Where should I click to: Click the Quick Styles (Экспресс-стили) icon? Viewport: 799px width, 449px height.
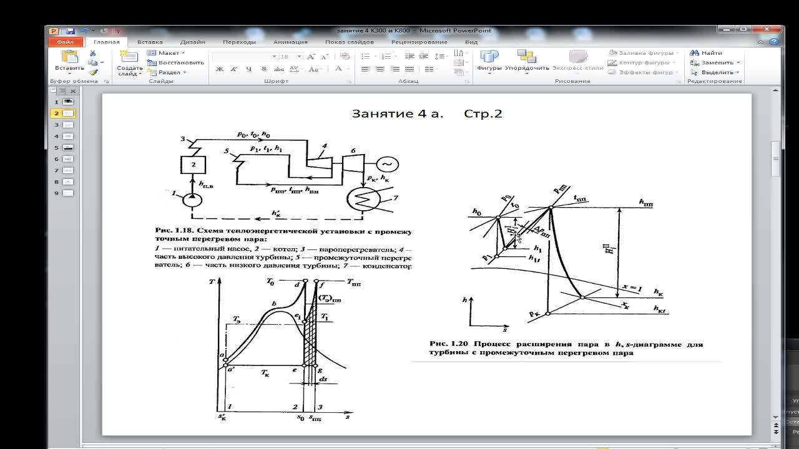tap(578, 57)
